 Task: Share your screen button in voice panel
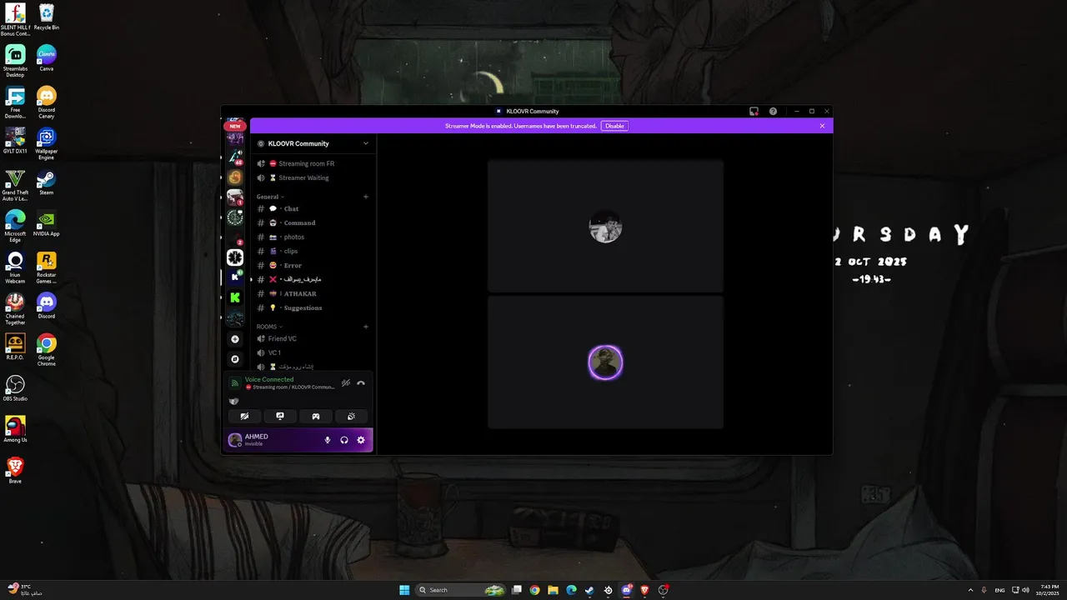click(280, 416)
